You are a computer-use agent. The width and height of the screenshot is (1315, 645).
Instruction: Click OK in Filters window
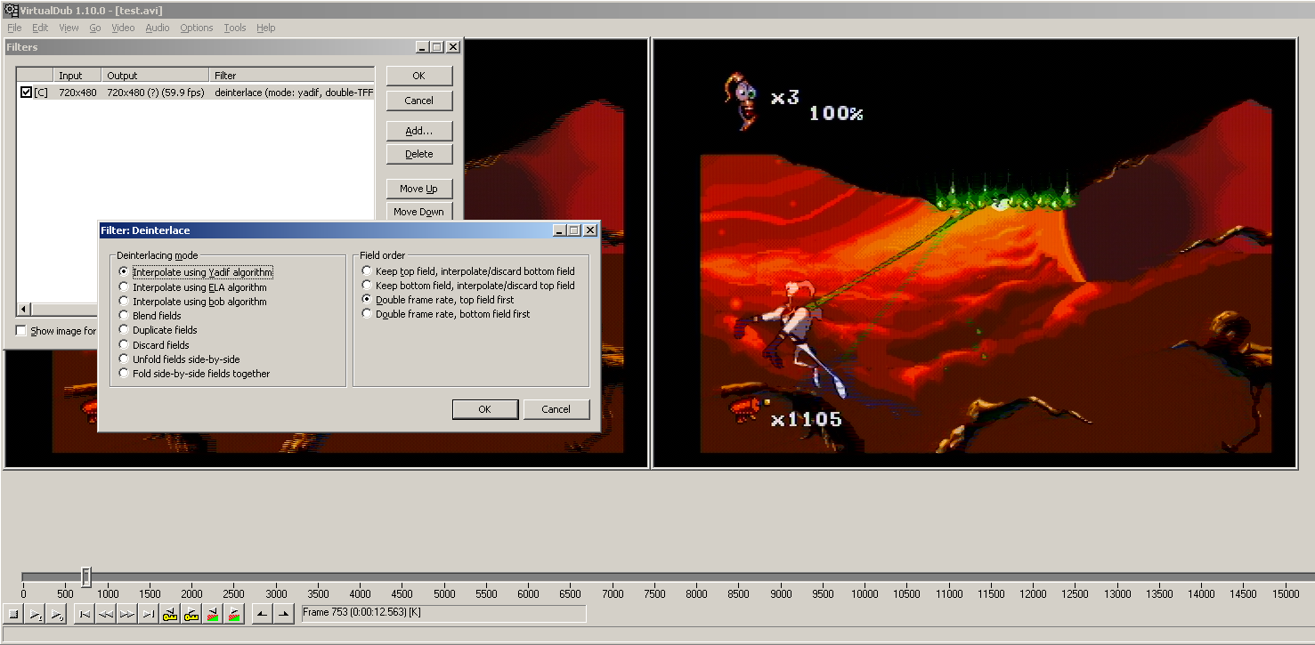point(419,76)
